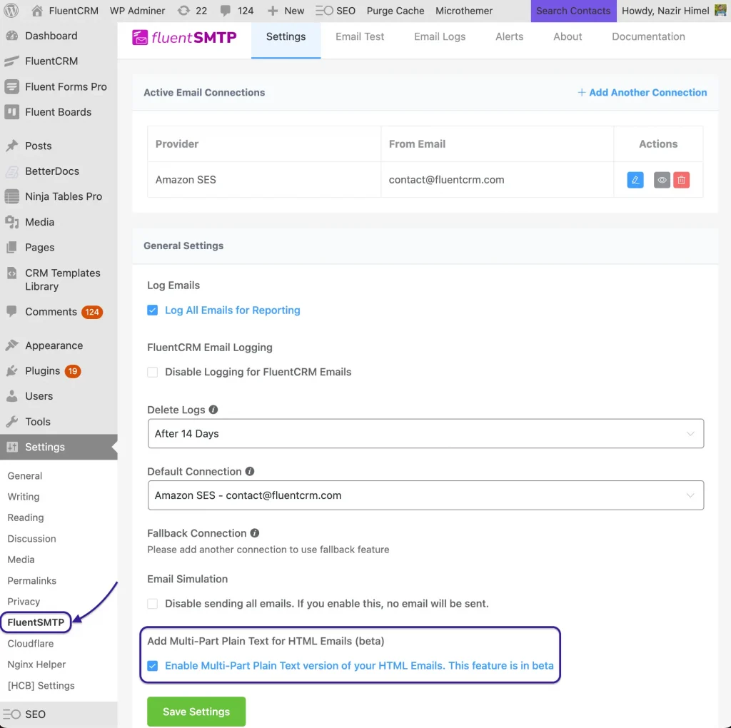Open the New menu in the admin bar
This screenshot has height=728, width=731.
pos(286,11)
